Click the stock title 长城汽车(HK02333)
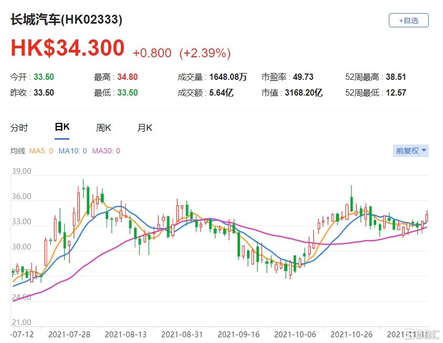The width and height of the screenshot is (443, 343). pyautogui.click(x=67, y=19)
